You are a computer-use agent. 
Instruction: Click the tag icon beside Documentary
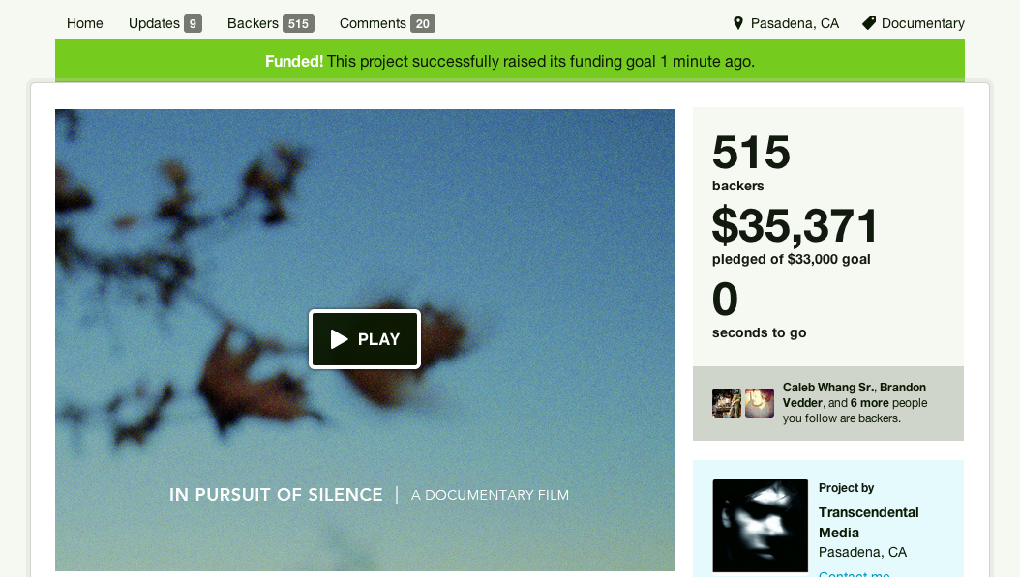click(x=869, y=23)
